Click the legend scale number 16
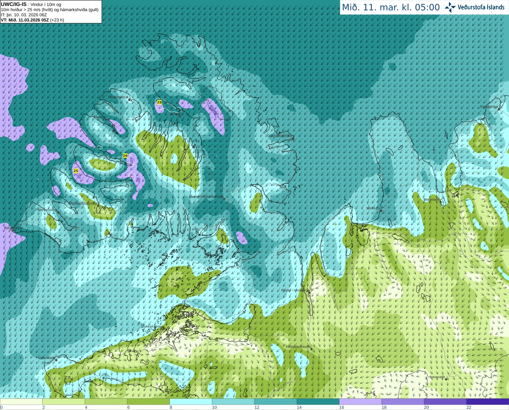This screenshot has width=509, height=410. pyautogui.click(x=342, y=407)
